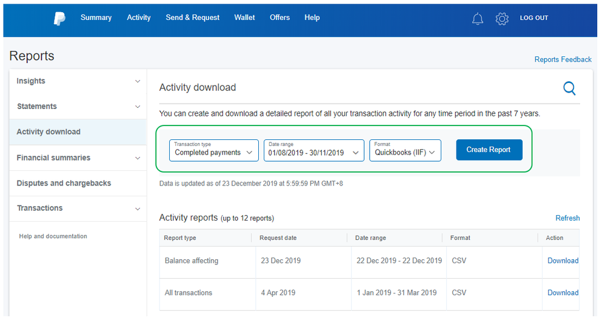Go to the Summary menu
605x329 pixels.
(96, 18)
